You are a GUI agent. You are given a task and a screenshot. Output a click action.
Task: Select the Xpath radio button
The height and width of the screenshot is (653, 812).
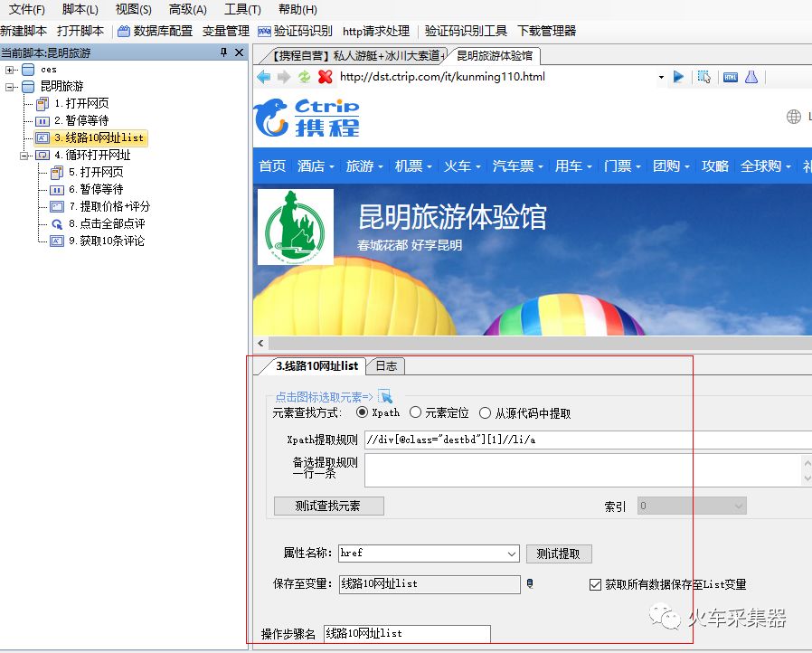363,412
